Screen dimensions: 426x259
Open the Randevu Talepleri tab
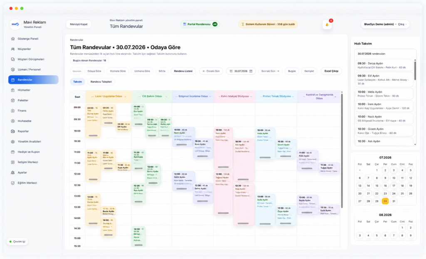(101, 82)
